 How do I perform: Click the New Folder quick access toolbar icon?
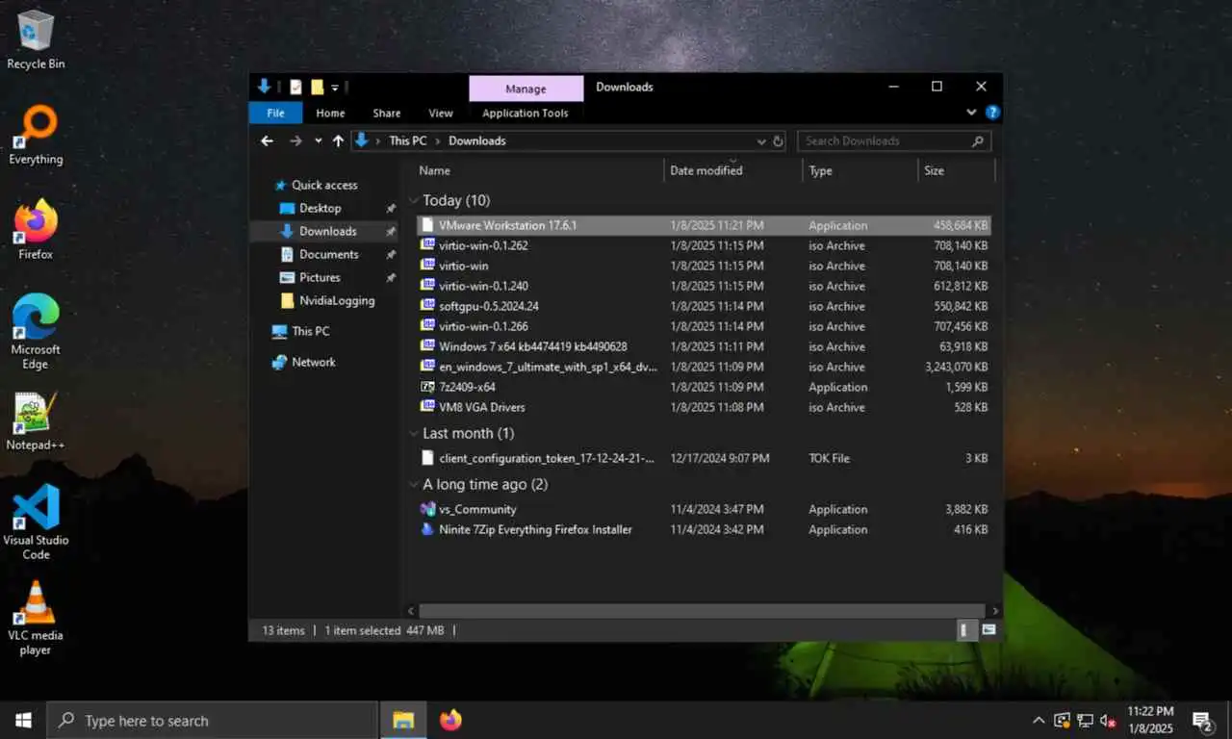click(x=317, y=87)
